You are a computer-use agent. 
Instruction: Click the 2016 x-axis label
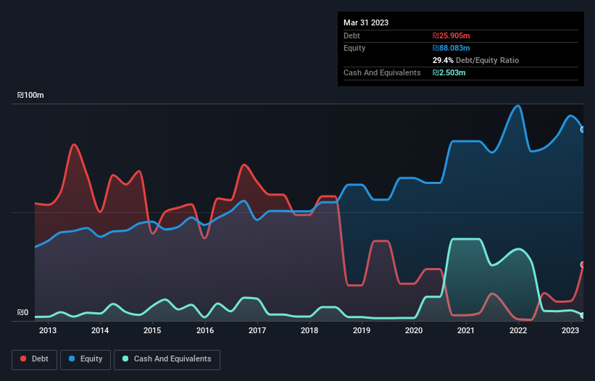tap(205, 330)
